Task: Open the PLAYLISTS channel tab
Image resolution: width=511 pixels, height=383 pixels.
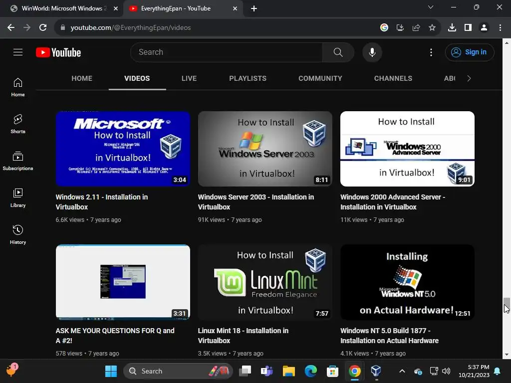Action: [248, 78]
